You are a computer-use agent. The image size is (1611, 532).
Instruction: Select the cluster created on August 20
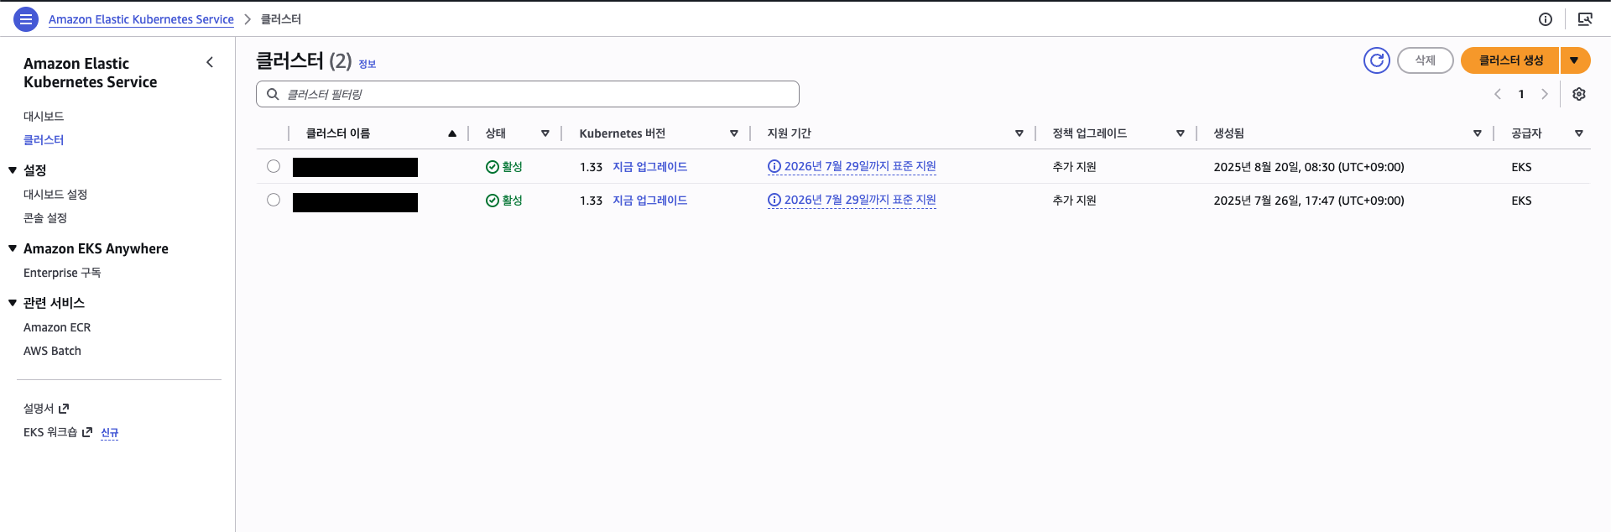pyautogui.click(x=274, y=166)
